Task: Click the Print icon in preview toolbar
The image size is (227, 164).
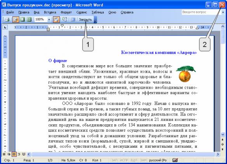Action: tap(7, 19)
